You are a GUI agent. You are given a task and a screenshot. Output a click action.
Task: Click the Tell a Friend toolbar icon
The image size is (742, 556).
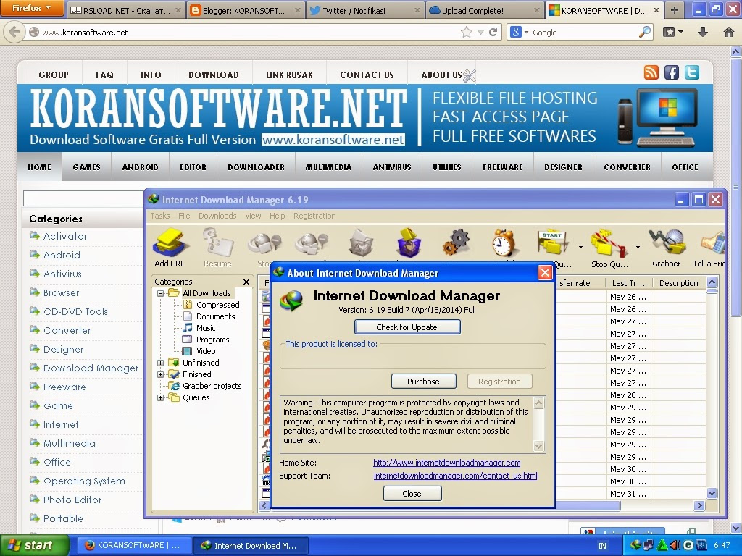(x=710, y=248)
